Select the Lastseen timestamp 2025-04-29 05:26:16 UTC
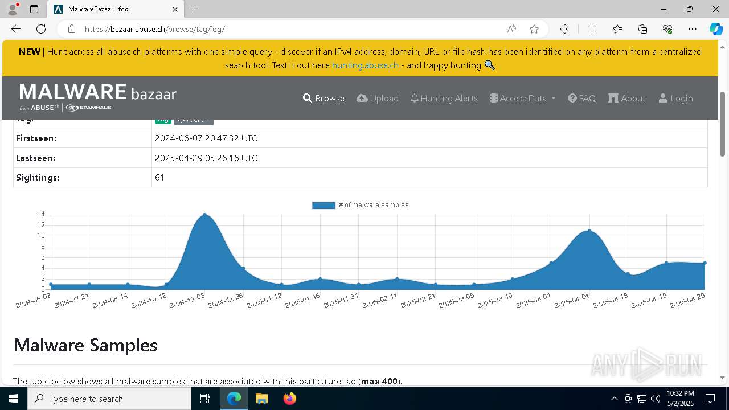This screenshot has height=410, width=729. click(x=206, y=158)
